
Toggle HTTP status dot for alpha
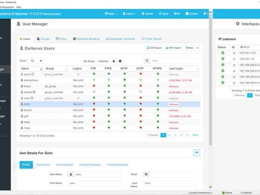(141, 74)
